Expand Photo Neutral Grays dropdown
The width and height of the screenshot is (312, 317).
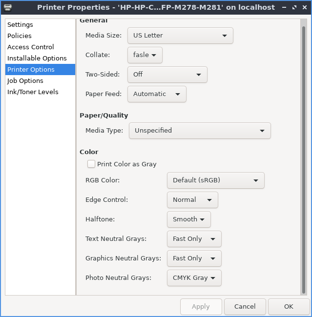[194, 278]
